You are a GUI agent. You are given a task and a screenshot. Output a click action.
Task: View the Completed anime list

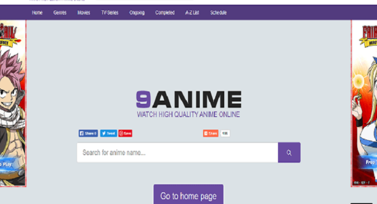coord(165,13)
